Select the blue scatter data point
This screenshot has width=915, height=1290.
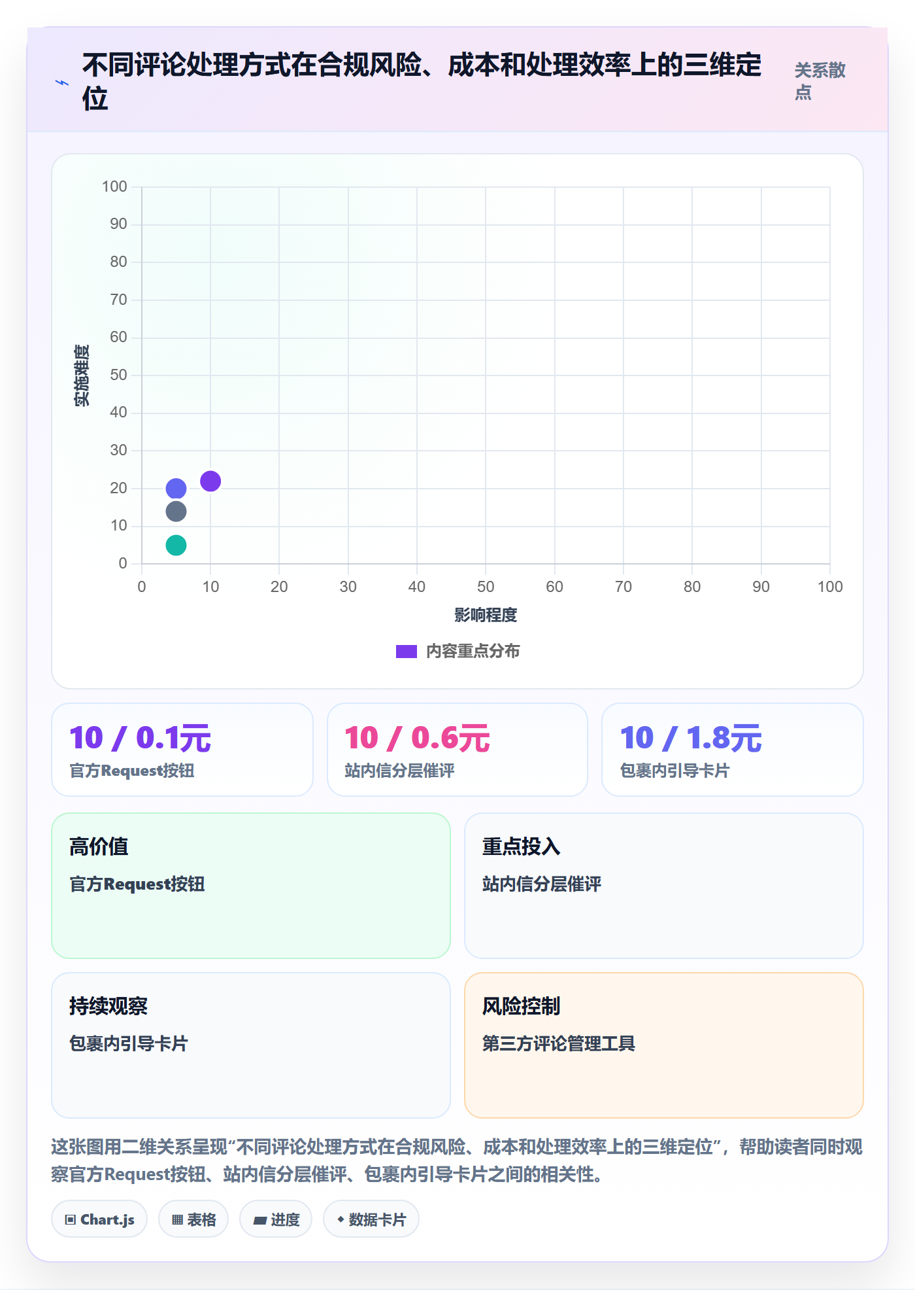tap(176, 488)
